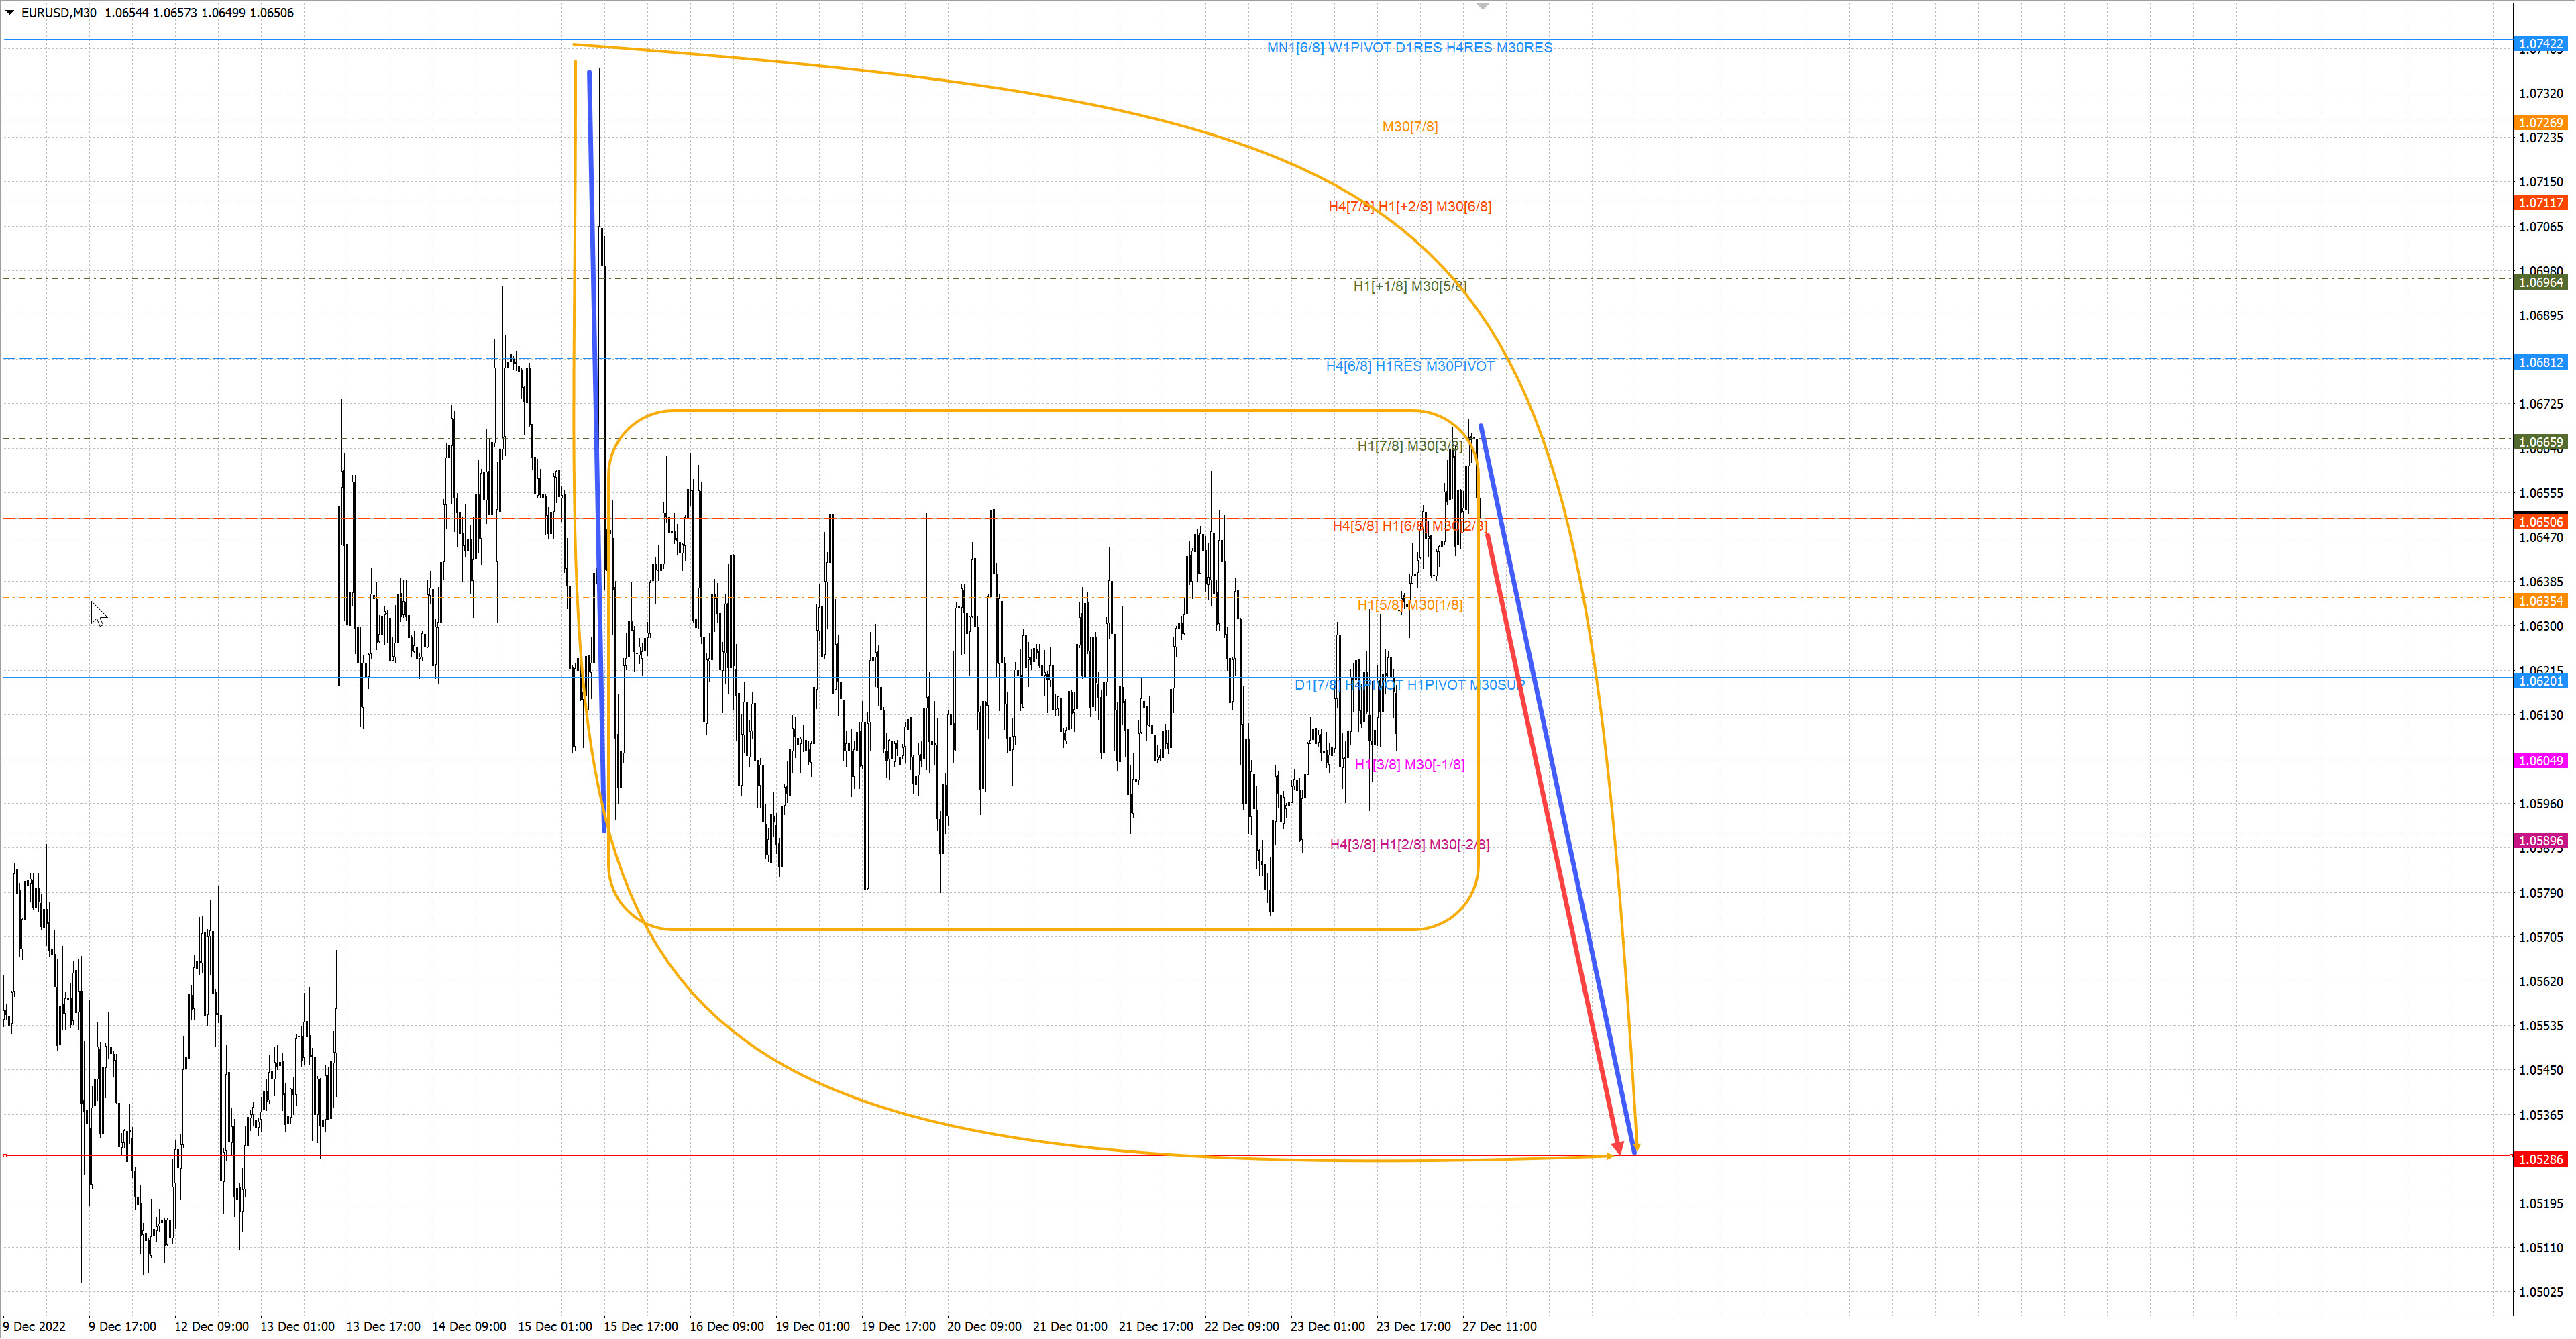Click the 27 Dec 11:00 time label
2576x1339 pixels.
coord(1499,1326)
